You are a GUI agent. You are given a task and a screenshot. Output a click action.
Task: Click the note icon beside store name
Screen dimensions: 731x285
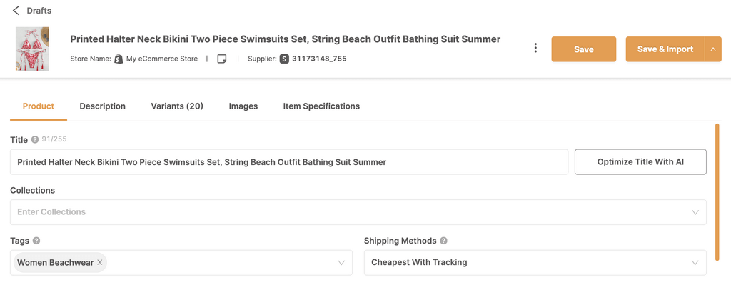click(x=222, y=59)
